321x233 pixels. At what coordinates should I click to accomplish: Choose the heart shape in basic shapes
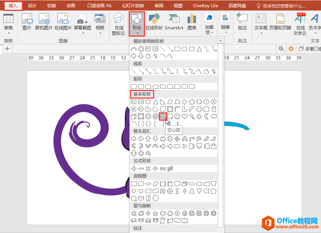click(185, 116)
